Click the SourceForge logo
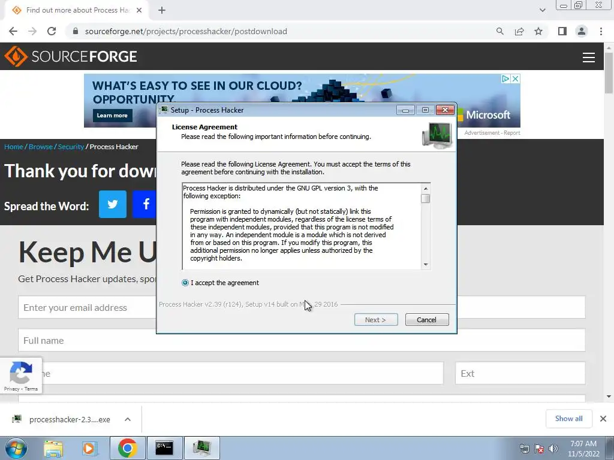This screenshot has width=614, height=460. pos(71,56)
